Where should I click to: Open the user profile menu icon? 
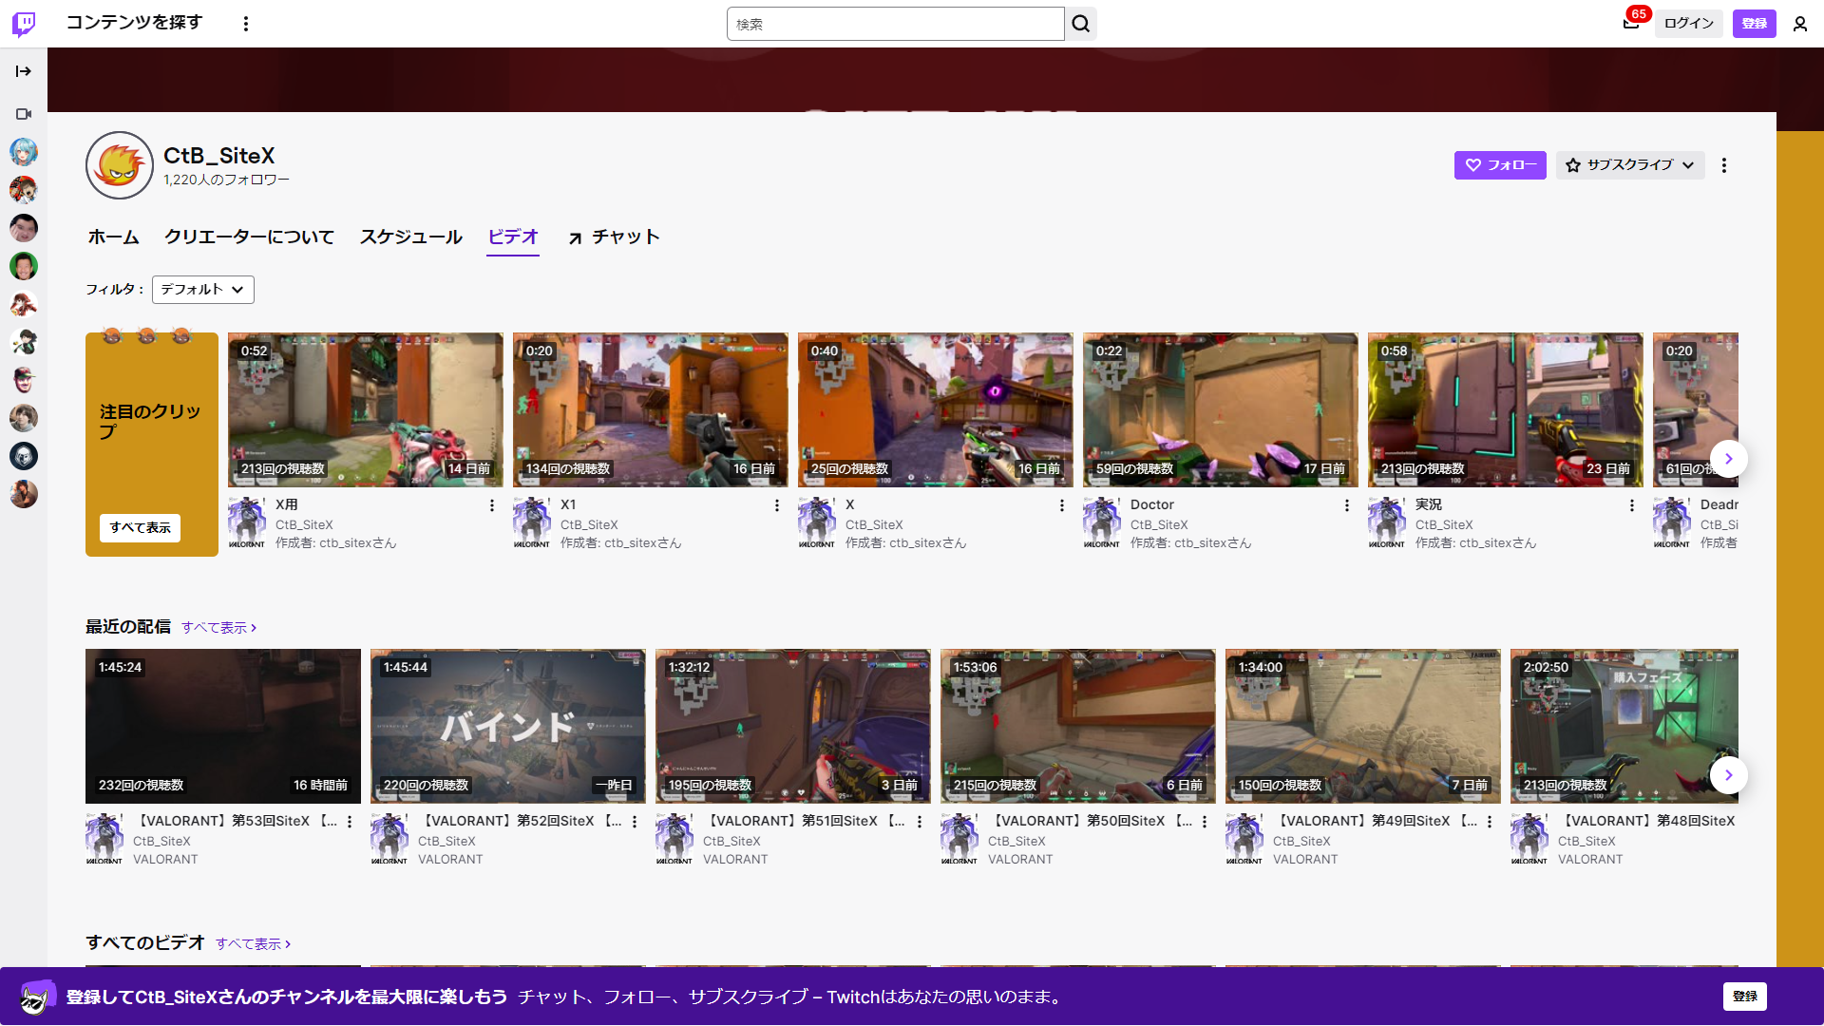coord(1800,24)
